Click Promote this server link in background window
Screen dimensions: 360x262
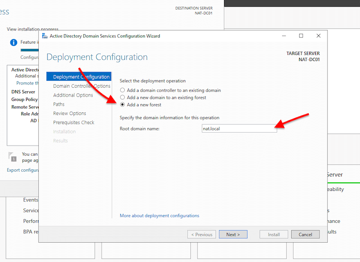[27, 83]
